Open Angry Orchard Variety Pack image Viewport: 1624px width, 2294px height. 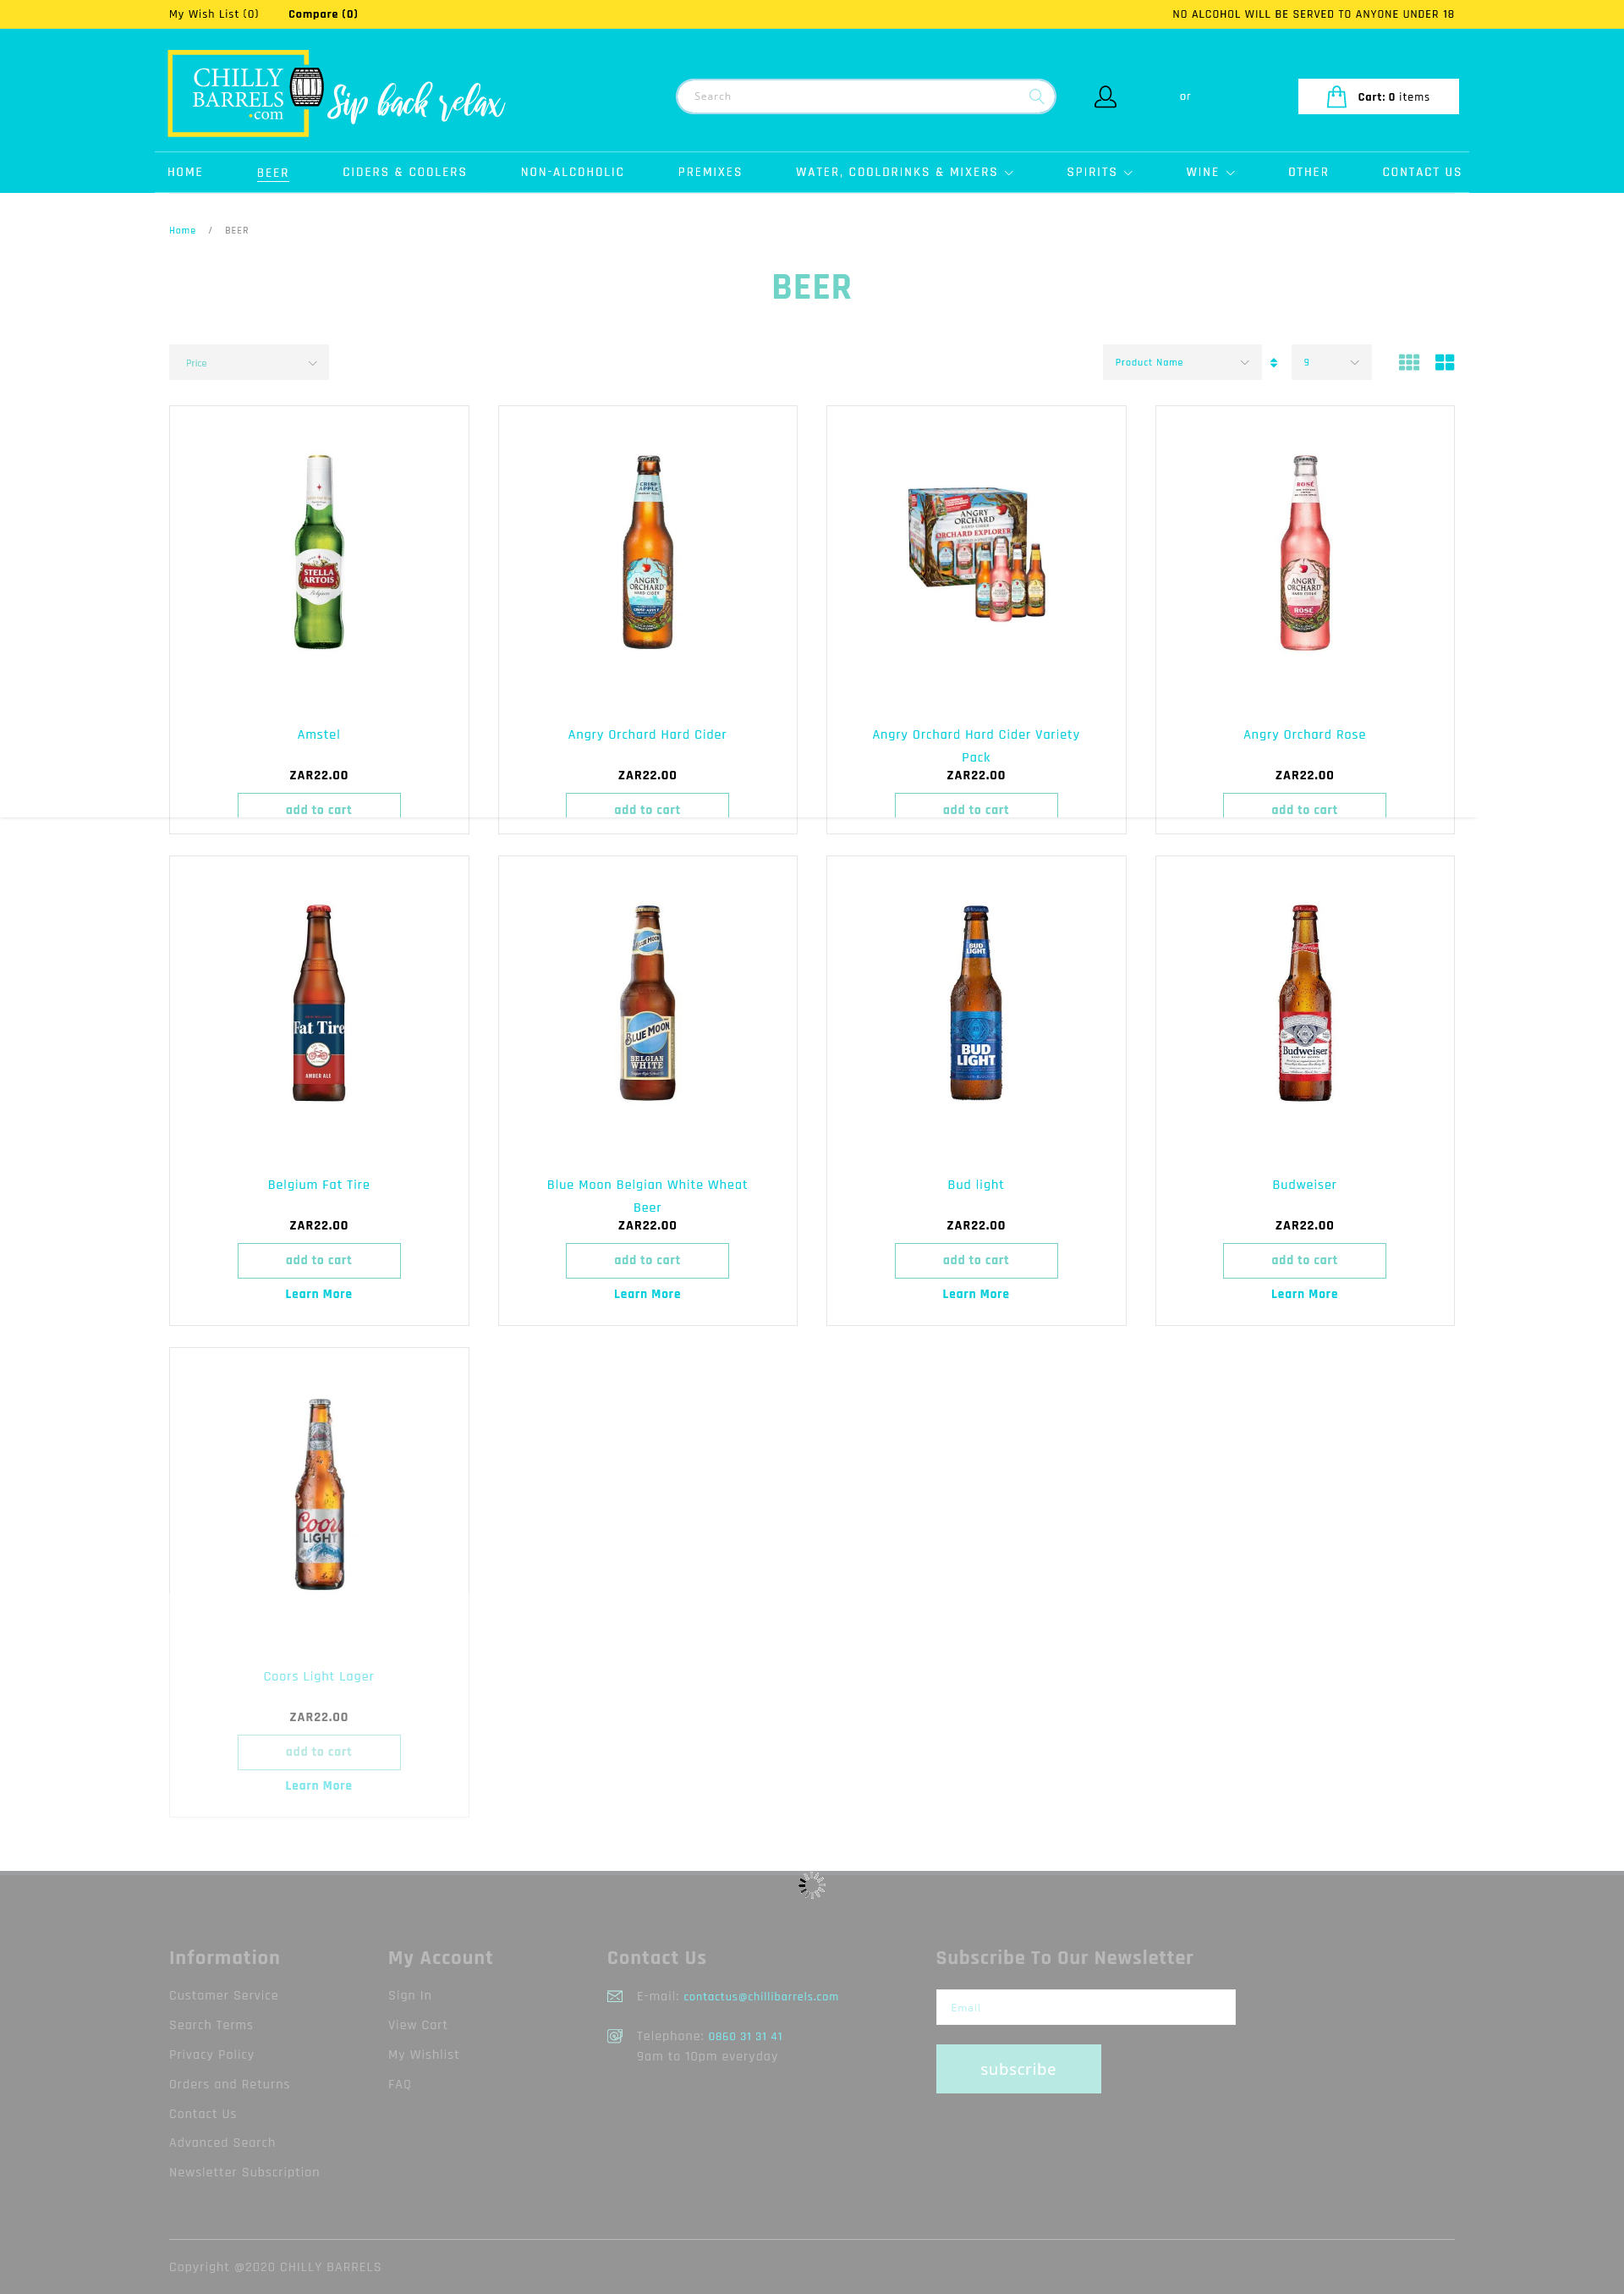976,554
